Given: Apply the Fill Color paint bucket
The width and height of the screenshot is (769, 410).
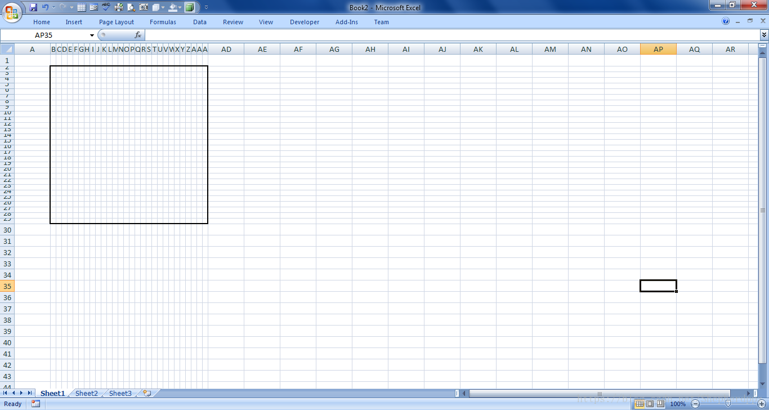Looking at the screenshot, I should point(173,7).
